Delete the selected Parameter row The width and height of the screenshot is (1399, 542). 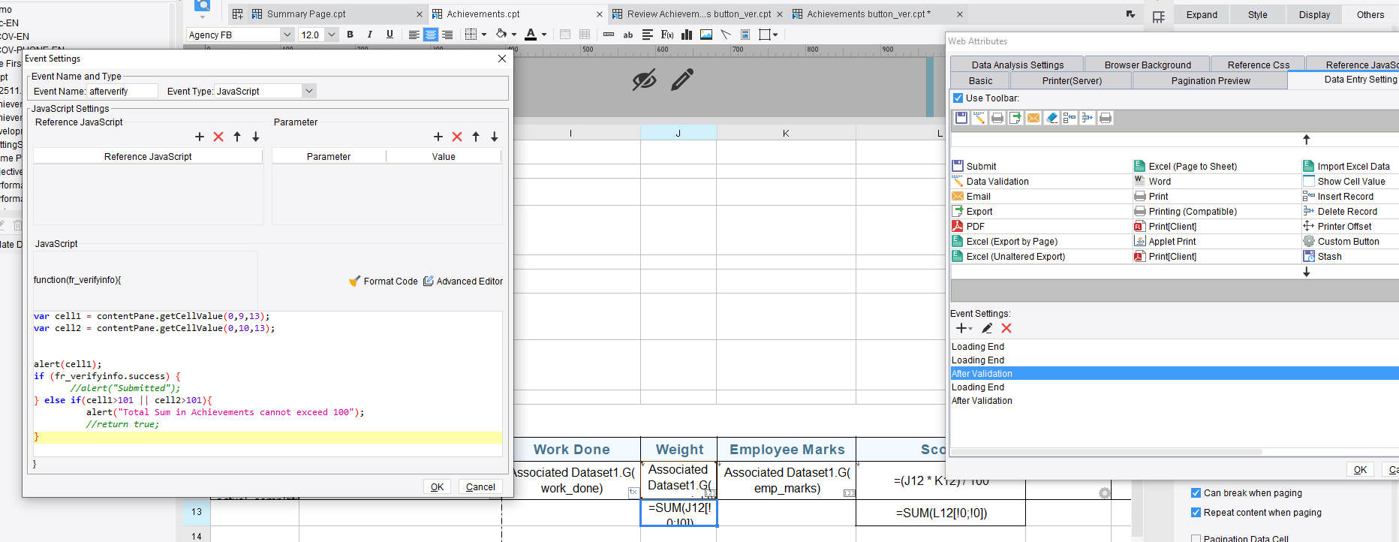point(457,137)
